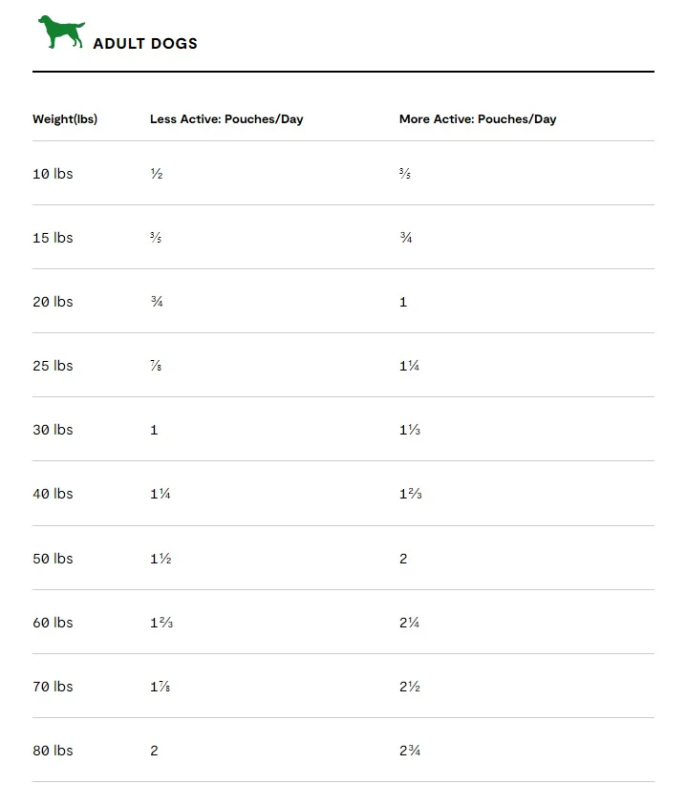Click the 60 lbs weight cell
Image resolution: width=686 pixels, height=806 pixels.
pyautogui.click(x=53, y=623)
